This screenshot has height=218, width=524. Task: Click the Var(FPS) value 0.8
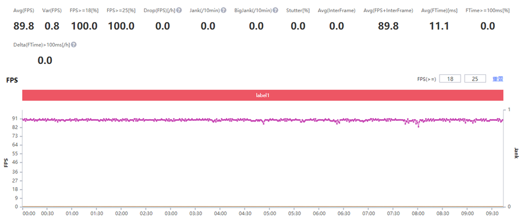52,26
